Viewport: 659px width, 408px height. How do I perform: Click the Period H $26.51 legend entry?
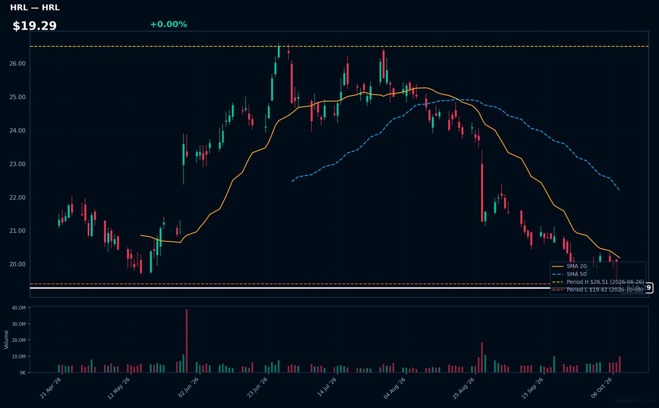[605, 282]
